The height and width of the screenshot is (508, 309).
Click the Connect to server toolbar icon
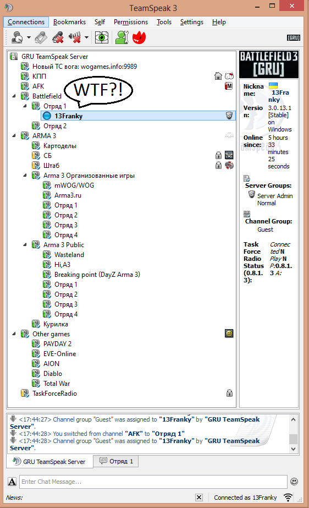17,37
